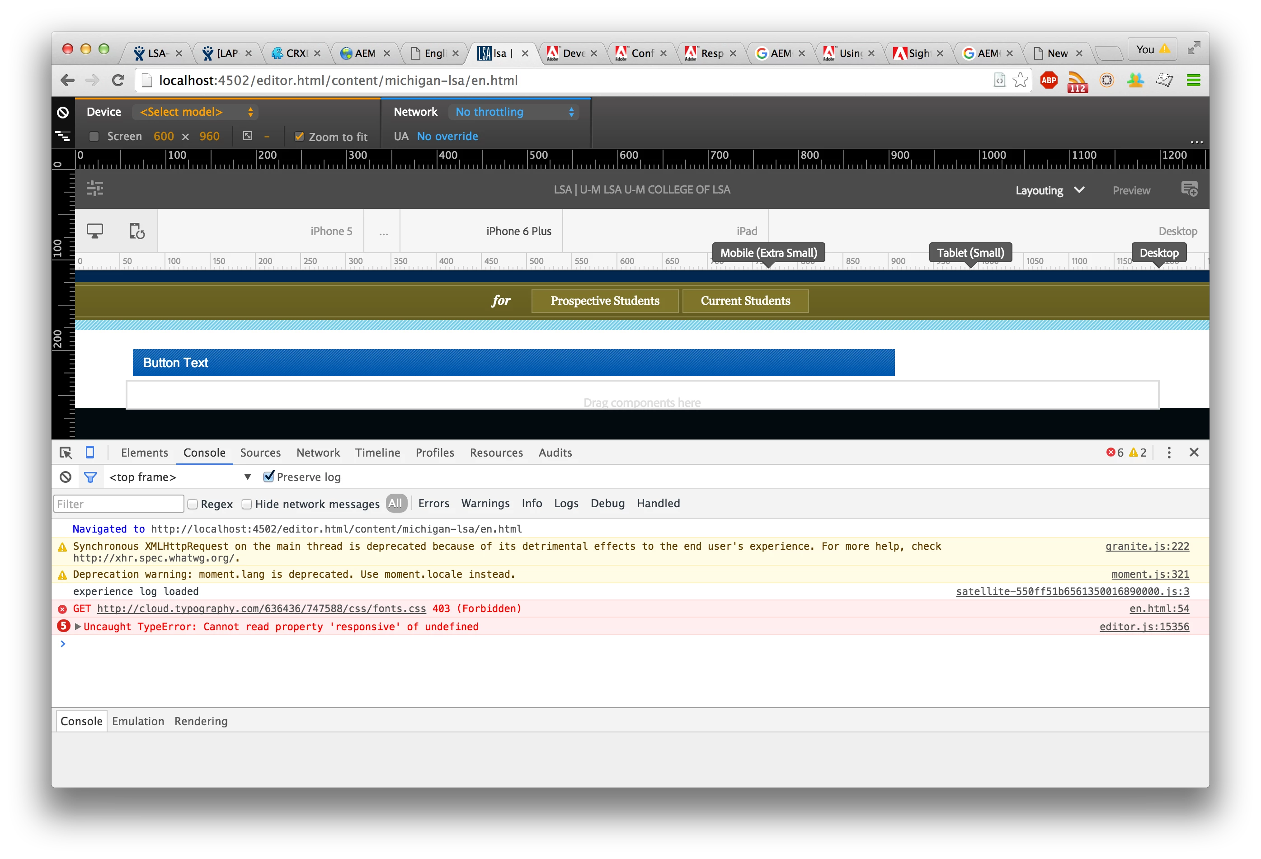Disable the Preserve log checkbox
This screenshot has height=859, width=1261.
268,477
